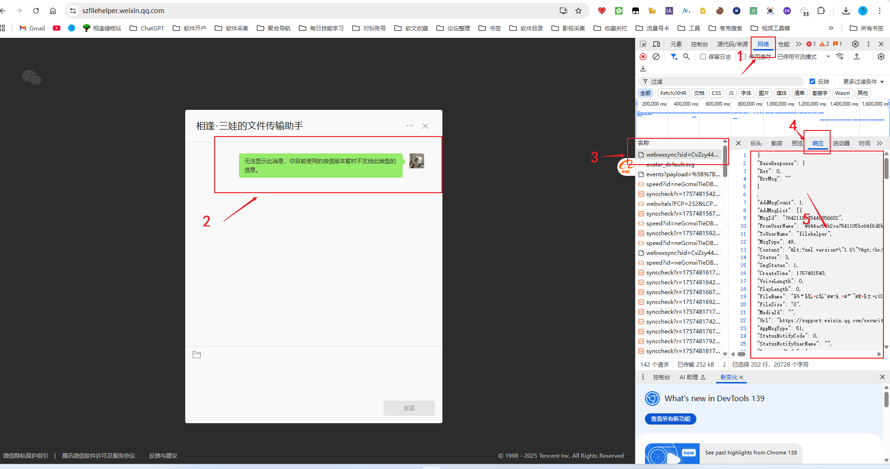Viewport: 890px width, 469px height.
Task: Expand 更多过滤条件 dropdown
Action: tap(863, 81)
